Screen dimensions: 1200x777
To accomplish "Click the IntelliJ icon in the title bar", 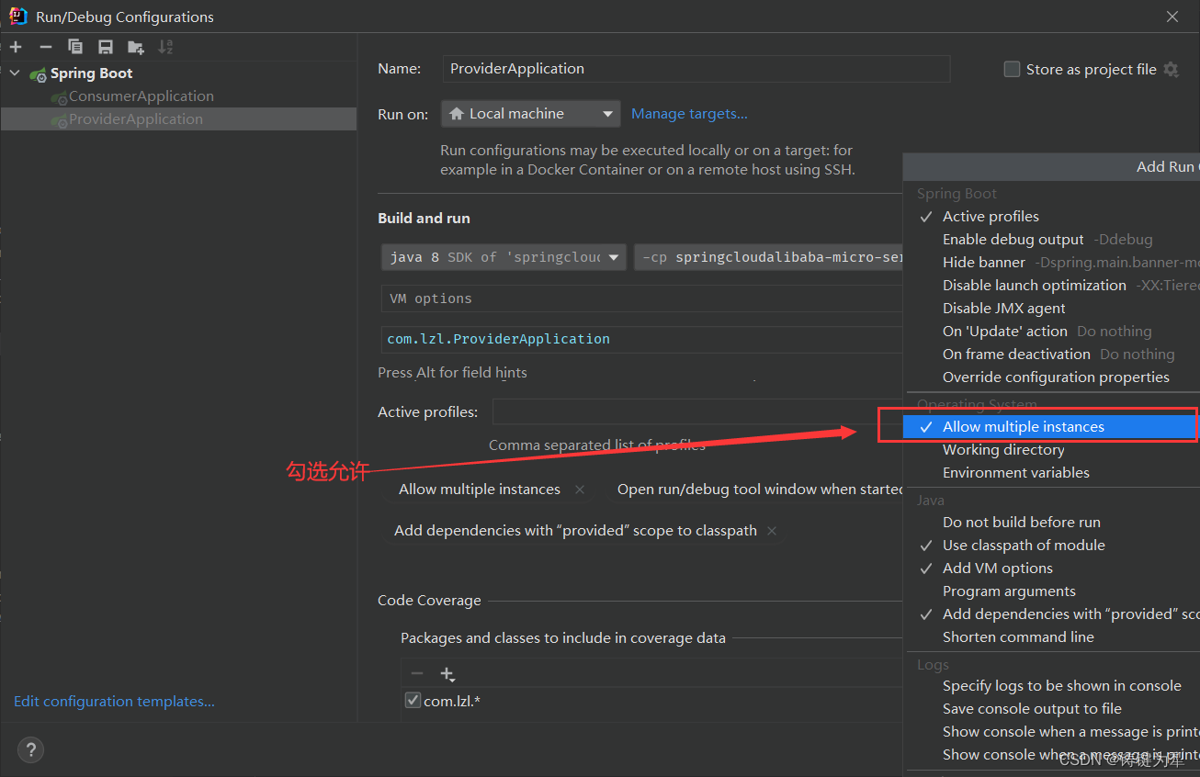I will [x=18, y=16].
